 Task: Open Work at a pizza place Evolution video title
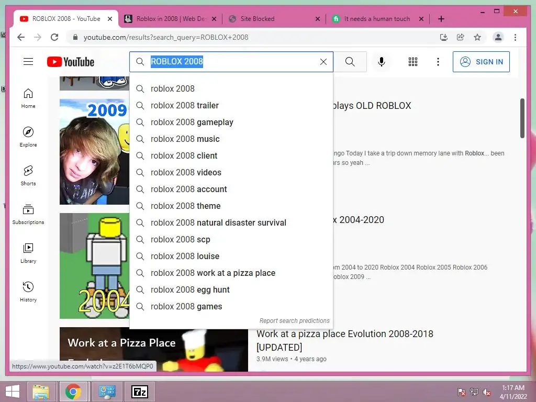(x=344, y=340)
